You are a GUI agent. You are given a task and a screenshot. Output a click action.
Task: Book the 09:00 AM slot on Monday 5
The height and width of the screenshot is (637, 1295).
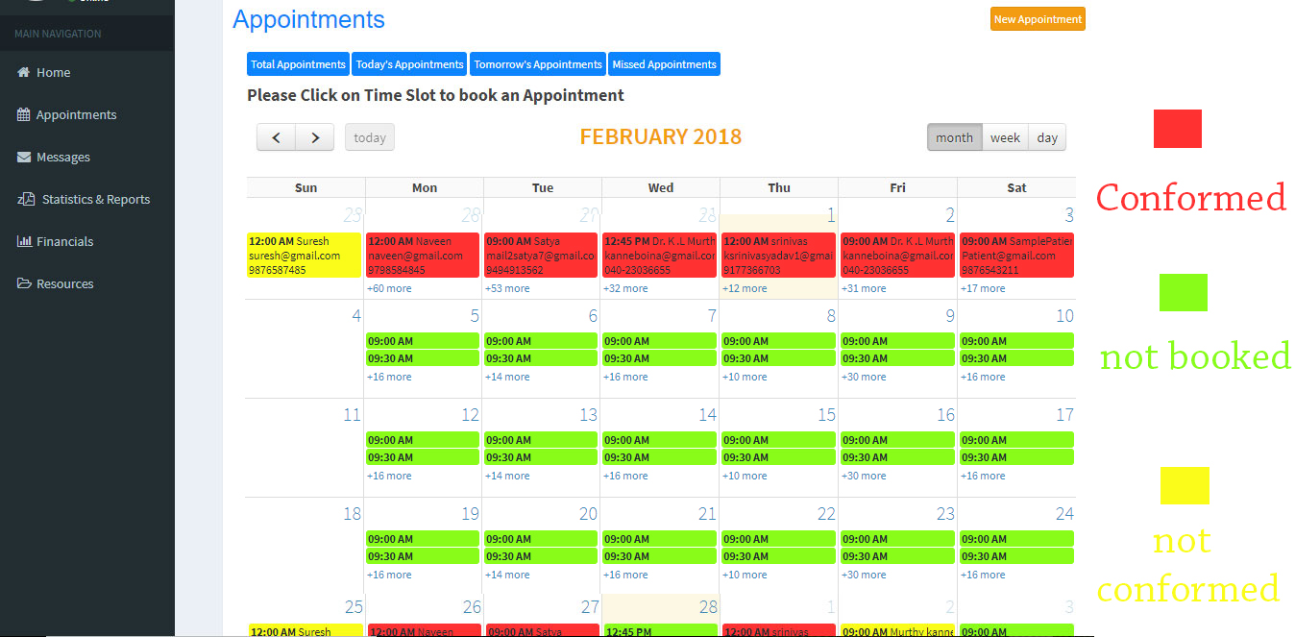[423, 341]
